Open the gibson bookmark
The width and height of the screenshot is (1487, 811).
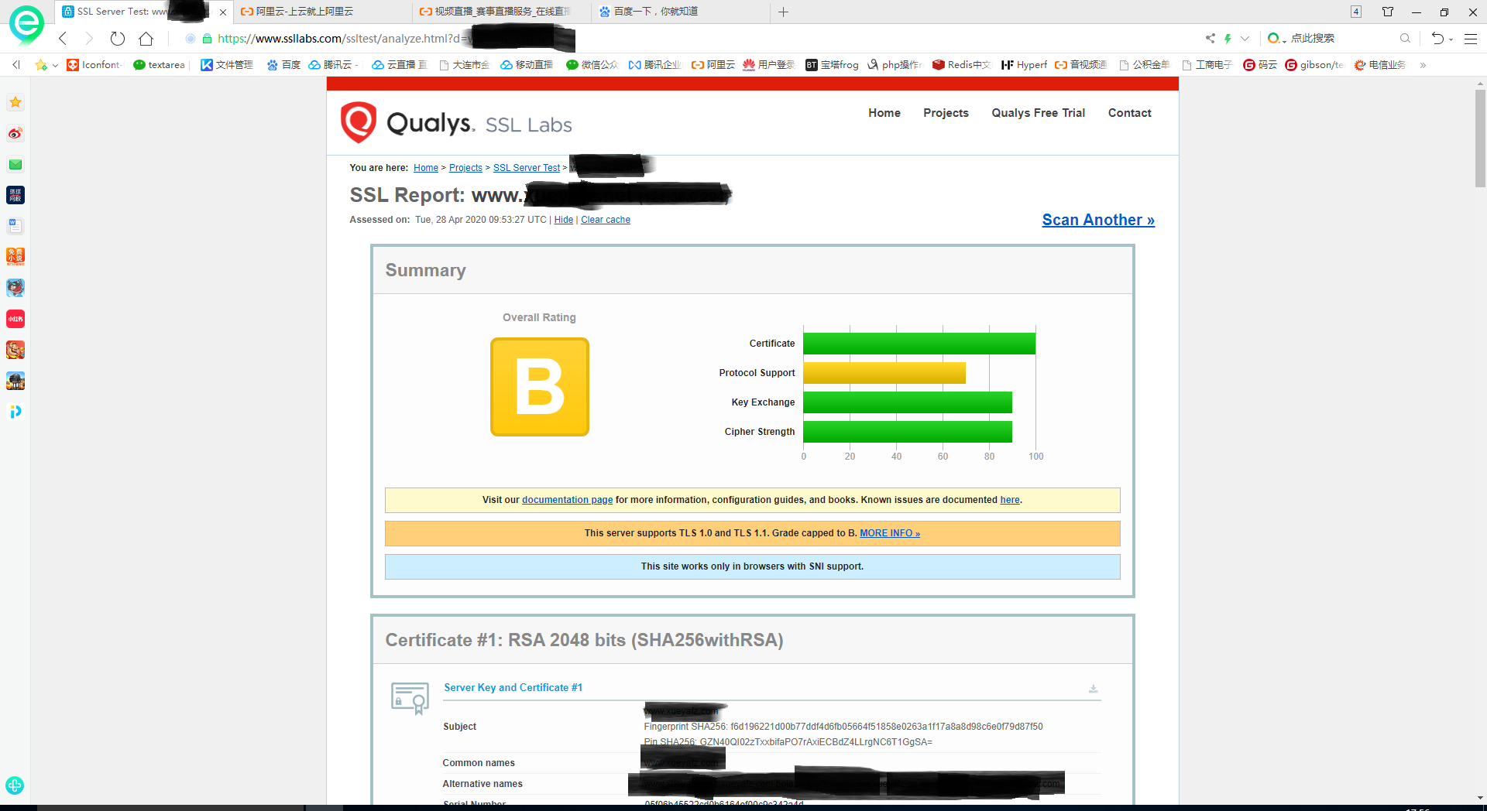[x=1314, y=65]
